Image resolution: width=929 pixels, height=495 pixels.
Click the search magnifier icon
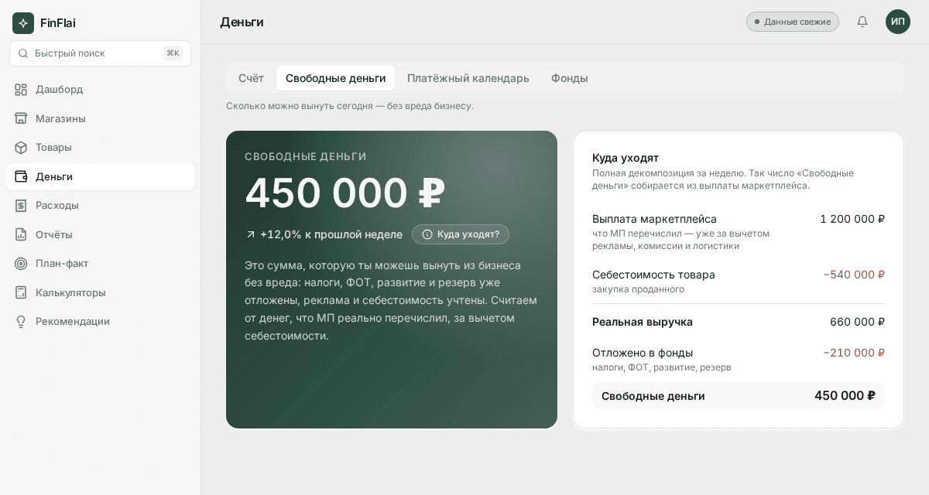(x=22, y=53)
